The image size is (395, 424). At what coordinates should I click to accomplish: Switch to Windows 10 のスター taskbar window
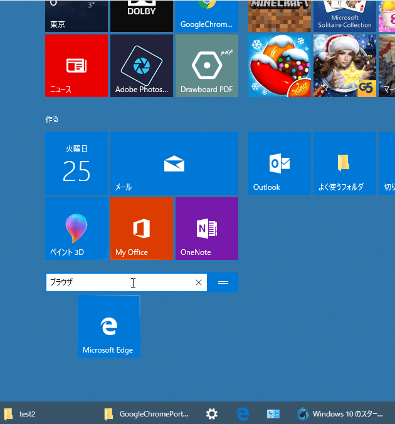[340, 414]
